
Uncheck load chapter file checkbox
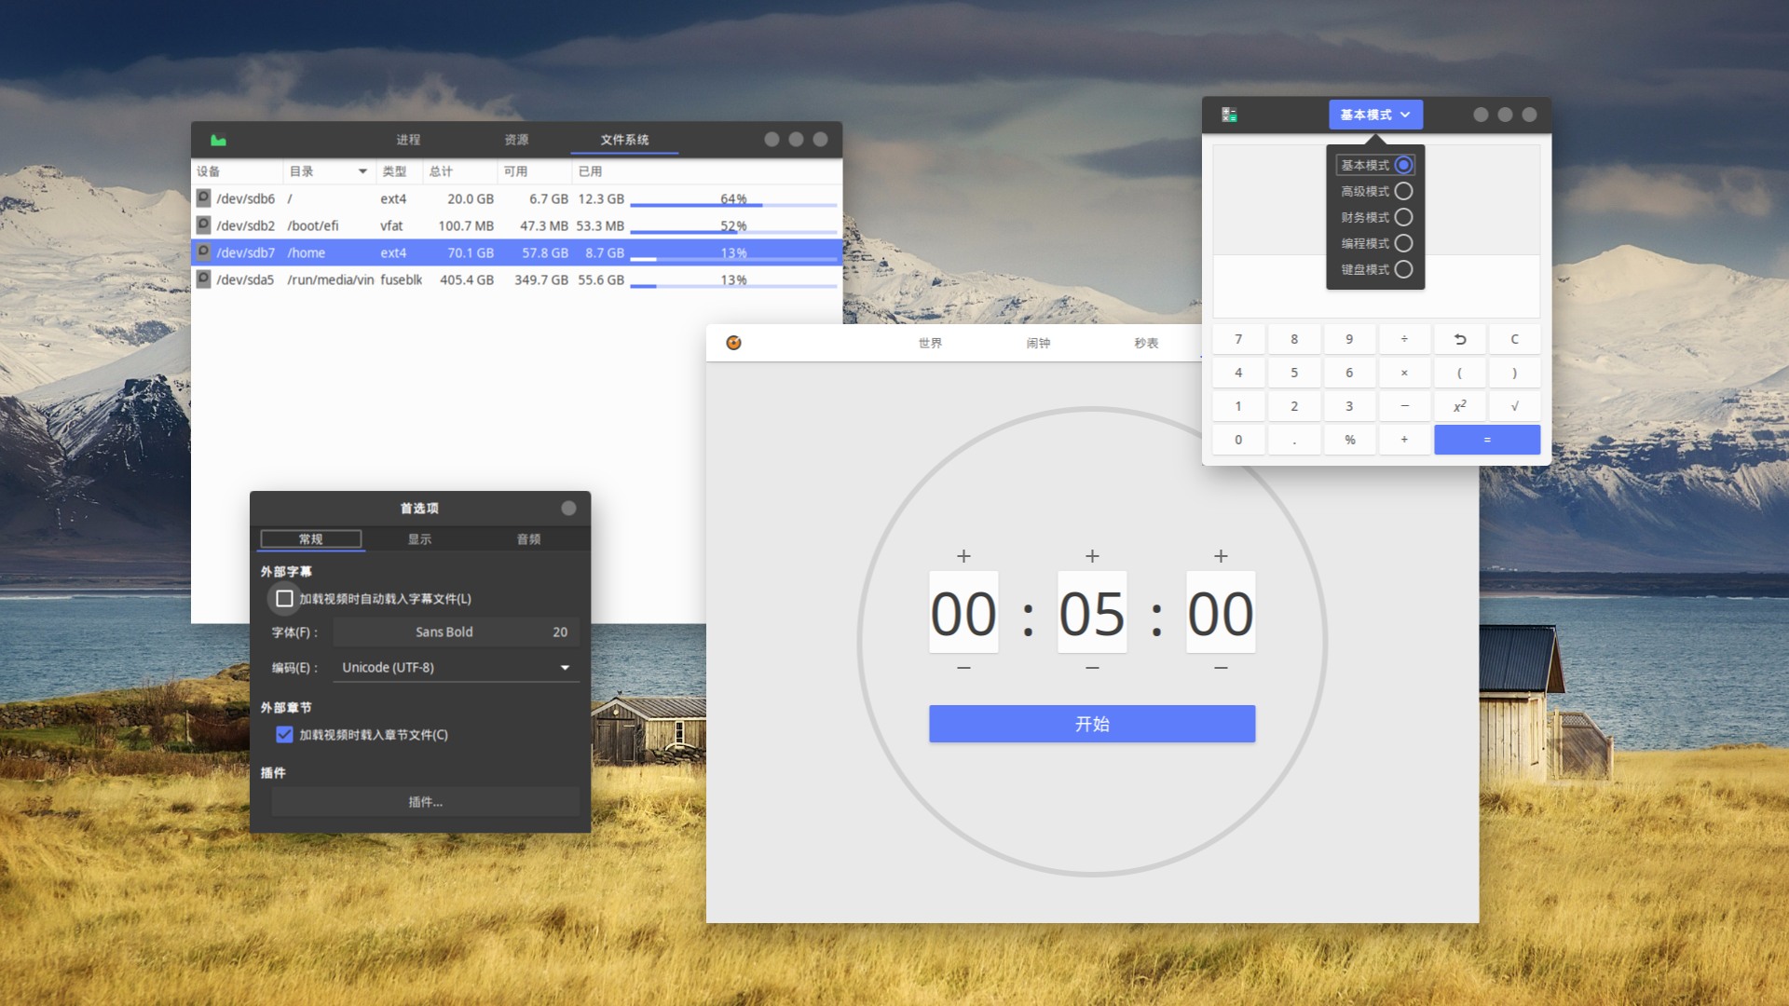(x=284, y=734)
